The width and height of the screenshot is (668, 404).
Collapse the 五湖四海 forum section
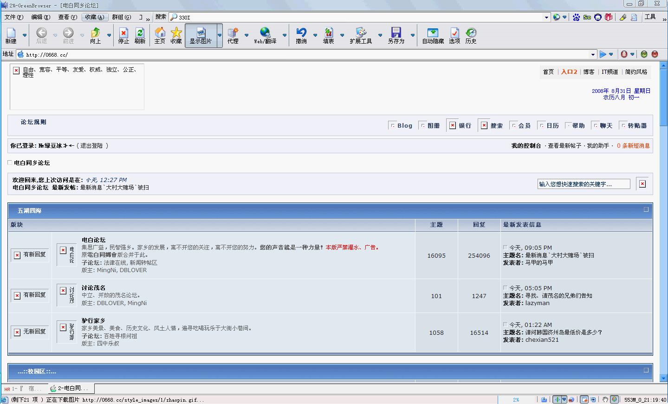pyautogui.click(x=646, y=209)
